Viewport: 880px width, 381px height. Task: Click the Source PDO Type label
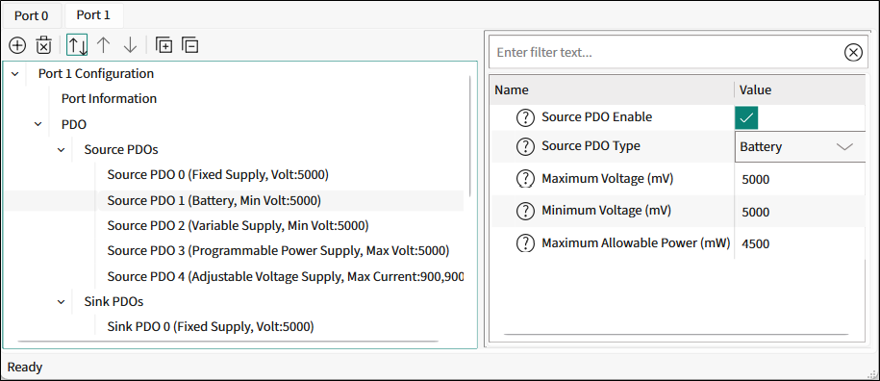pyautogui.click(x=591, y=146)
